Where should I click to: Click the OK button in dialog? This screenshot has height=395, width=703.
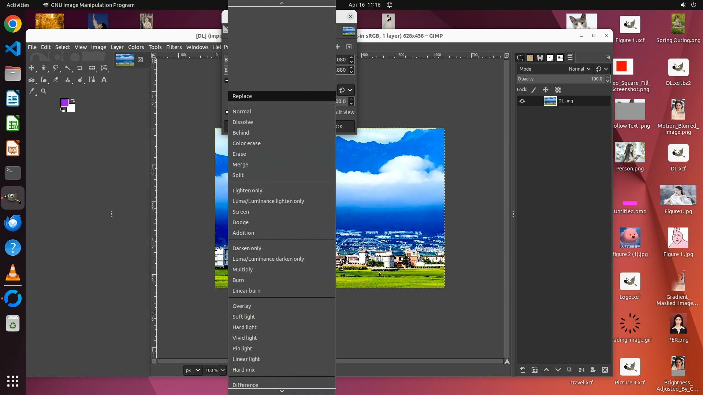pos(344,127)
